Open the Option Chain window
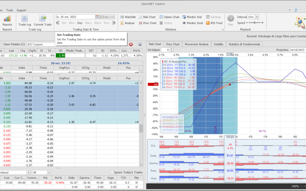 click(x=169, y=17)
